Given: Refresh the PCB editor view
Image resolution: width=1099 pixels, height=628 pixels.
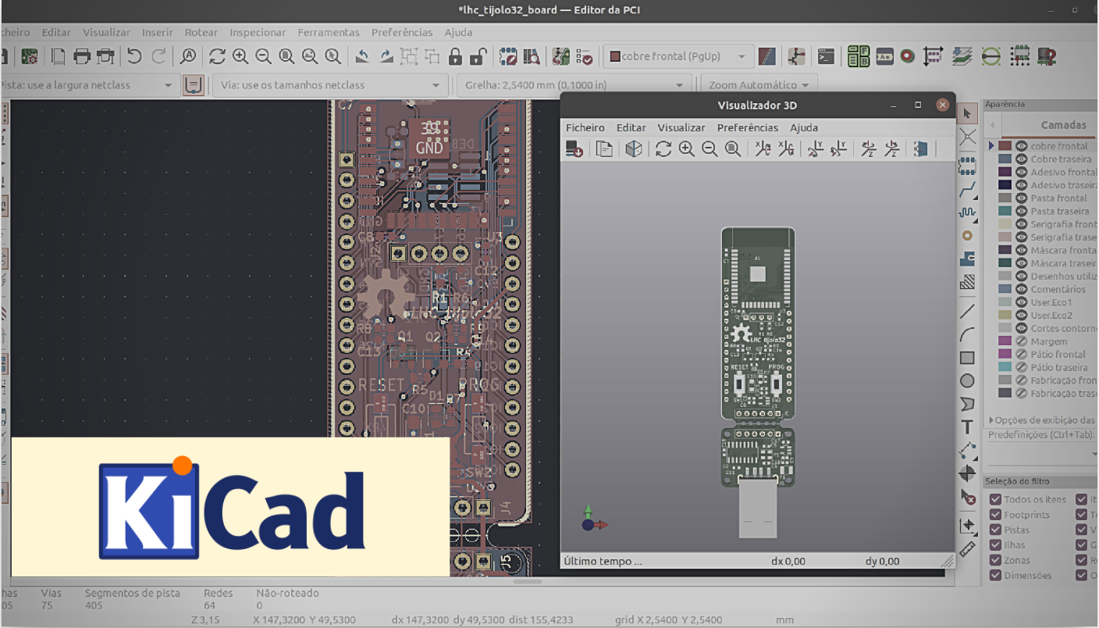Looking at the screenshot, I should 217,56.
